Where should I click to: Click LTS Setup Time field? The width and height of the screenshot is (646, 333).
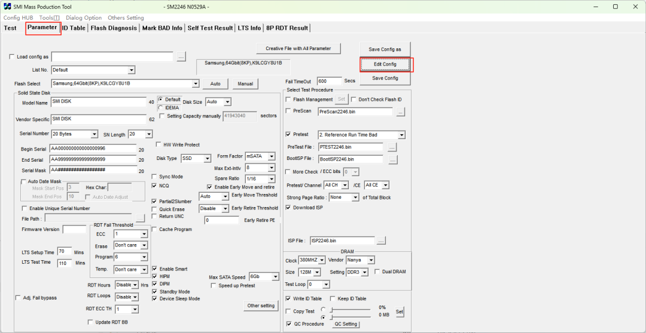pos(65,252)
